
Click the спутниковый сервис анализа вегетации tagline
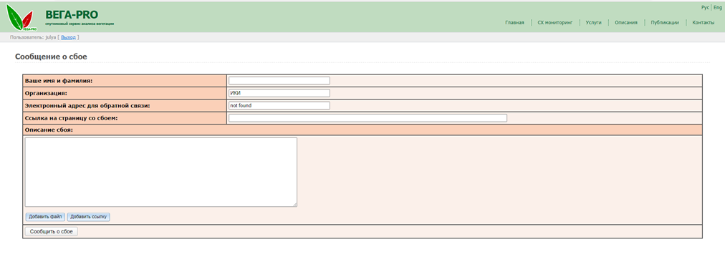80,24
